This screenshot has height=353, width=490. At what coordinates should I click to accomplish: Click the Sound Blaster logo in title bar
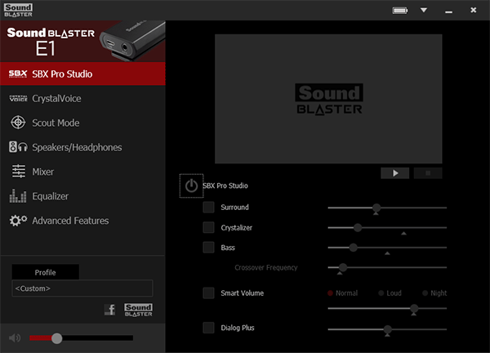[18, 11]
